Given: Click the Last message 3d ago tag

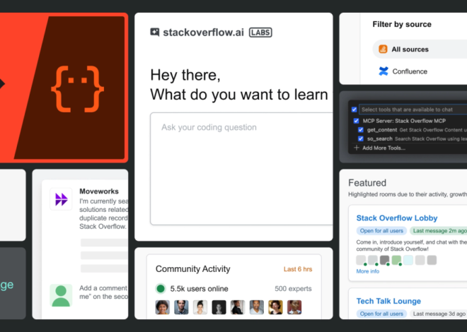Looking at the screenshot, I should tap(439, 314).
